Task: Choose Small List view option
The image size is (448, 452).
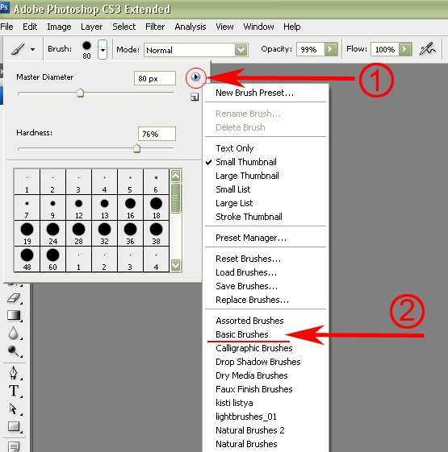Action: [232, 189]
